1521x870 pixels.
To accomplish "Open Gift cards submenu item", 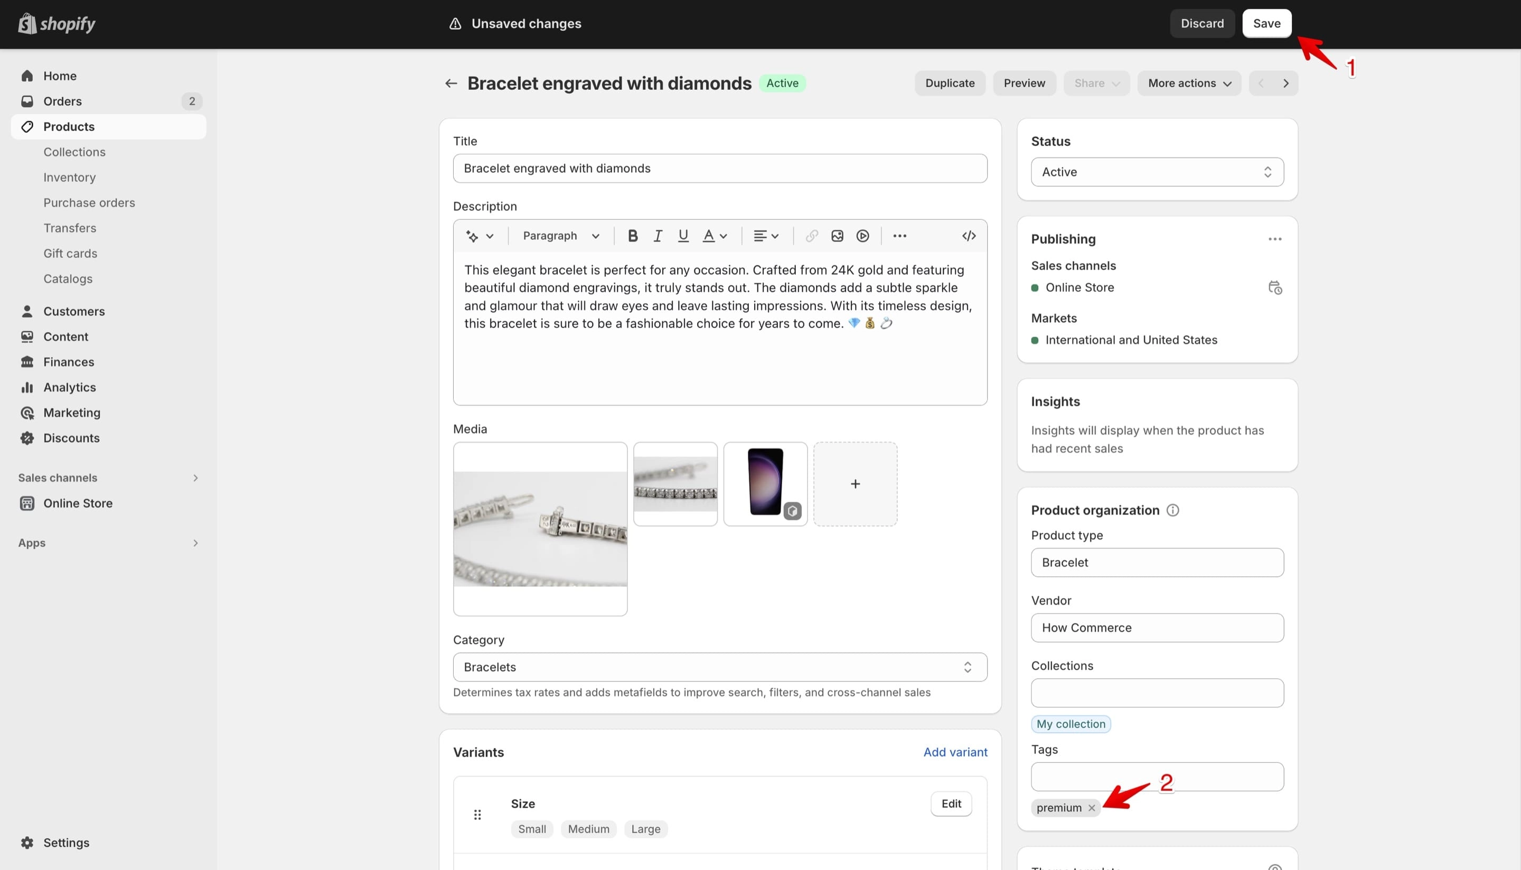I will click(70, 254).
